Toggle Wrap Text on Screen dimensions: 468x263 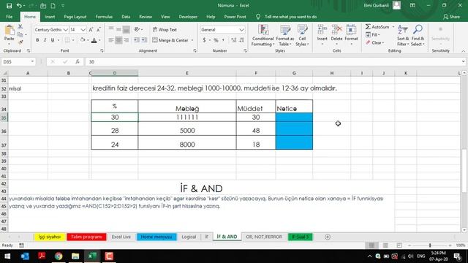click(165, 29)
